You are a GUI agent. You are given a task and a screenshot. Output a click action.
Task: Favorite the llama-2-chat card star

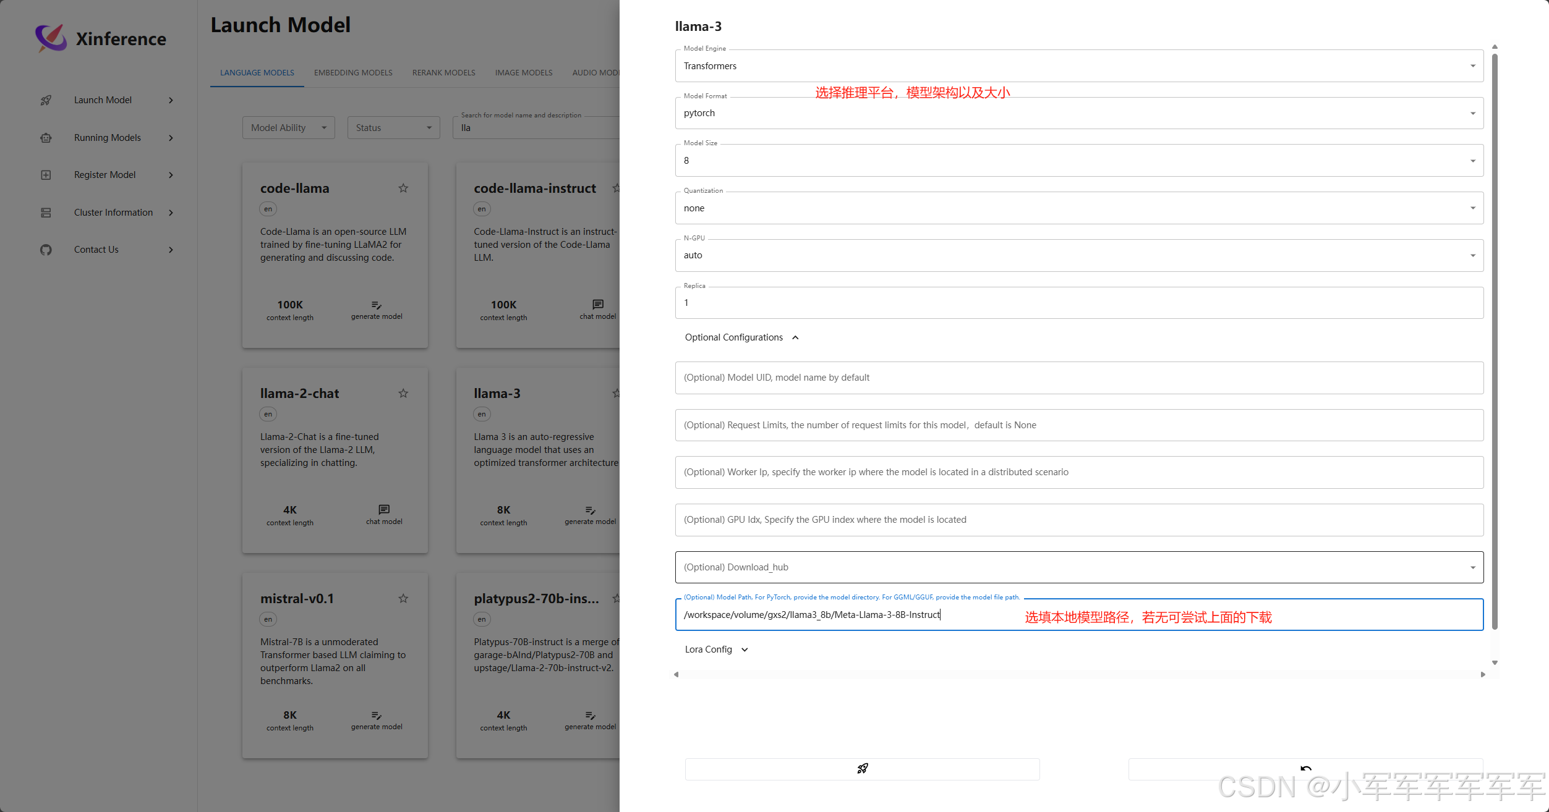coord(403,393)
